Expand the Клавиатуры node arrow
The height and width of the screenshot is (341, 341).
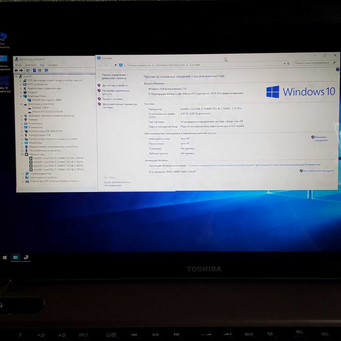tap(22, 124)
